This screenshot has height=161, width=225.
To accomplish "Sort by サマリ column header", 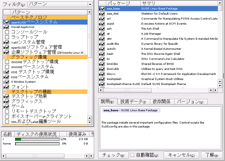I will pos(179,3).
